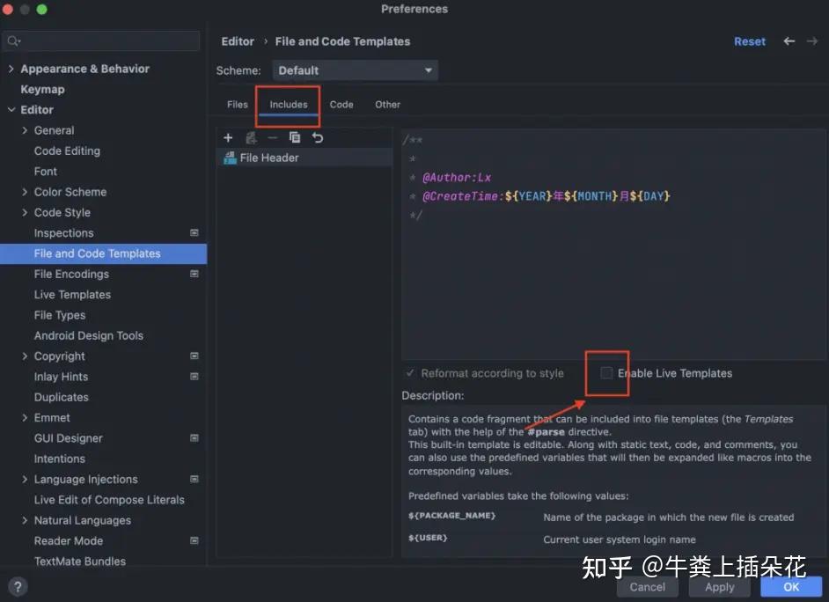Add a new template with the plus icon
This screenshot has height=602, width=829.
(x=228, y=137)
